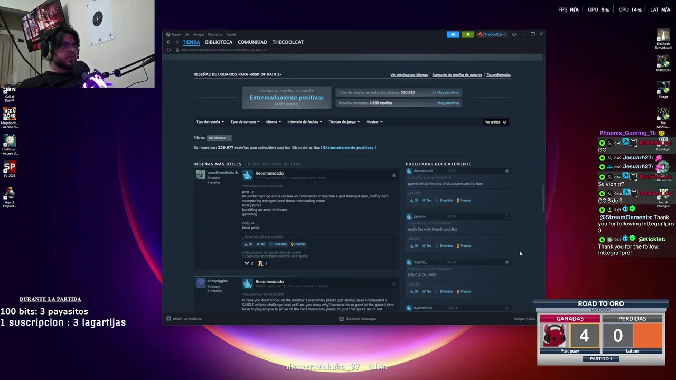This screenshot has width=676, height=380.
Task: Switch Steam to Big Picture mode icon
Action: pos(514,34)
